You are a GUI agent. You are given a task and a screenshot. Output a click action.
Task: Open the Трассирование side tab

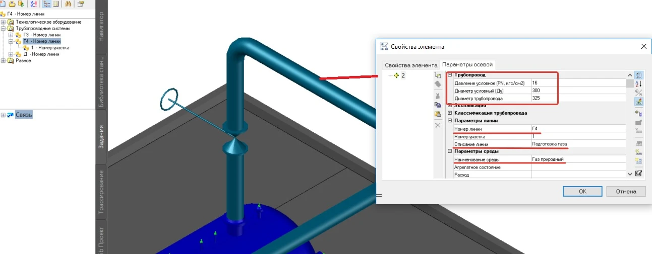pyautogui.click(x=100, y=192)
